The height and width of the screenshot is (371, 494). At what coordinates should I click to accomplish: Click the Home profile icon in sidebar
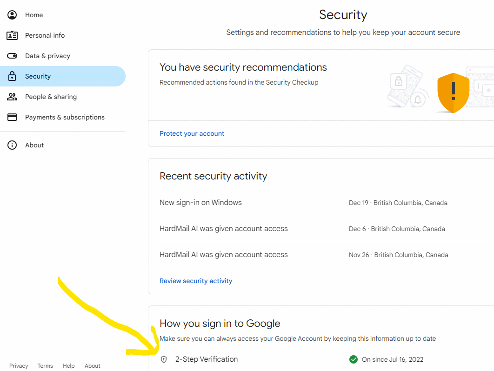[12, 15]
